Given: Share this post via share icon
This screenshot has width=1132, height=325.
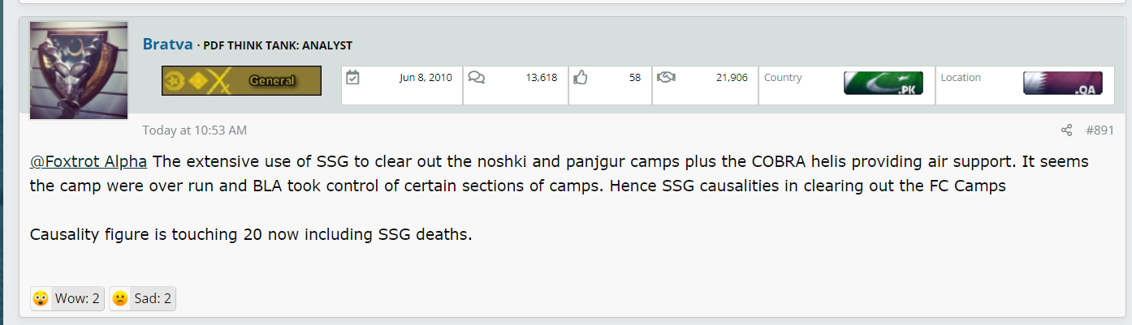Looking at the screenshot, I should pos(1066,130).
